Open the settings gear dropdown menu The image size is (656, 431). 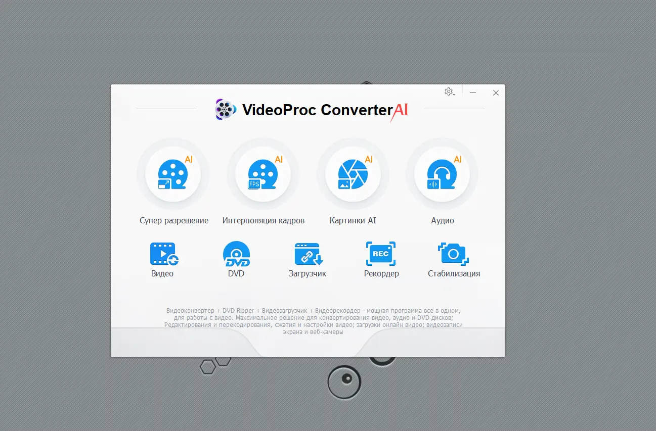coord(449,92)
